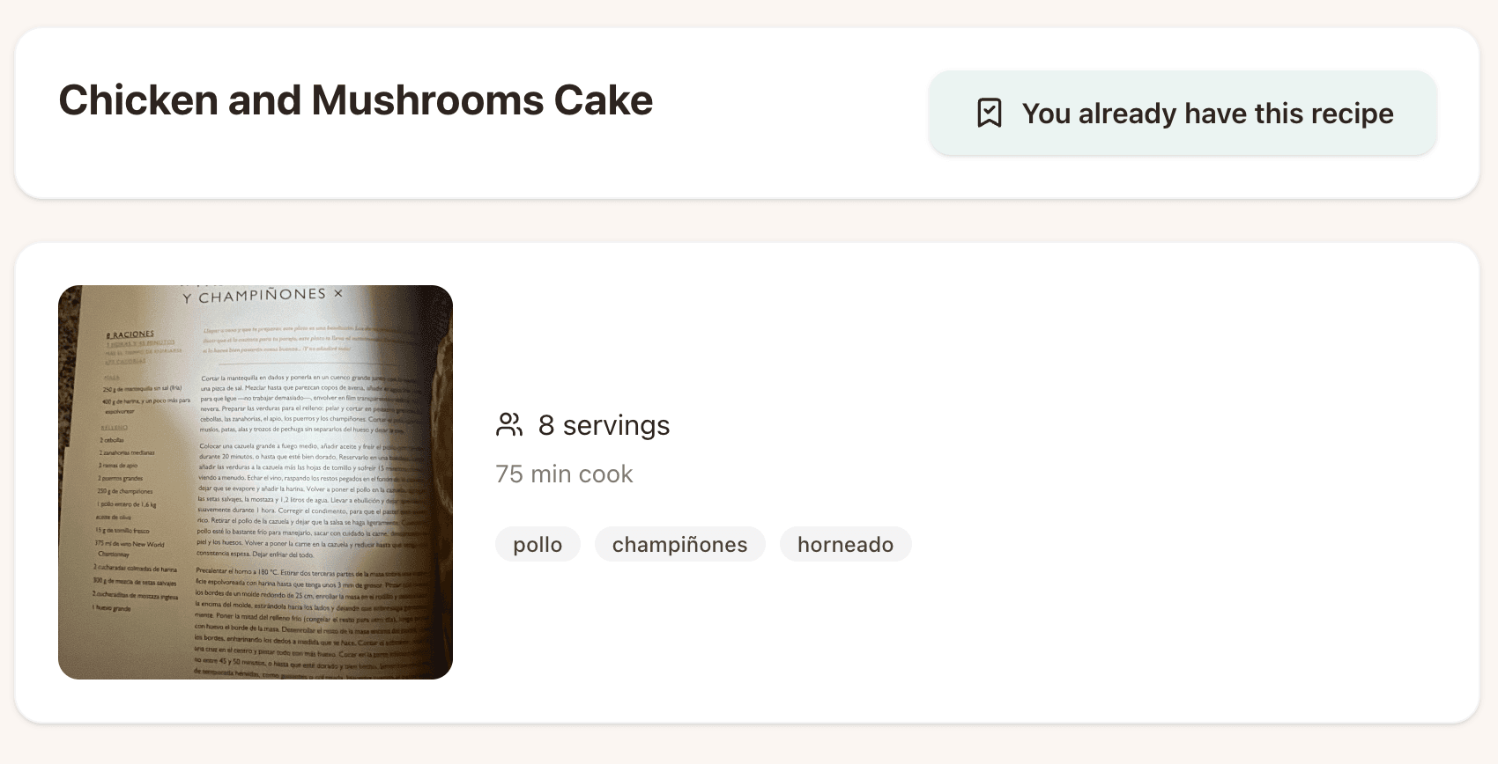1498x764 pixels.
Task: Choose the 'champiñones' tag chip
Action: [x=679, y=544]
